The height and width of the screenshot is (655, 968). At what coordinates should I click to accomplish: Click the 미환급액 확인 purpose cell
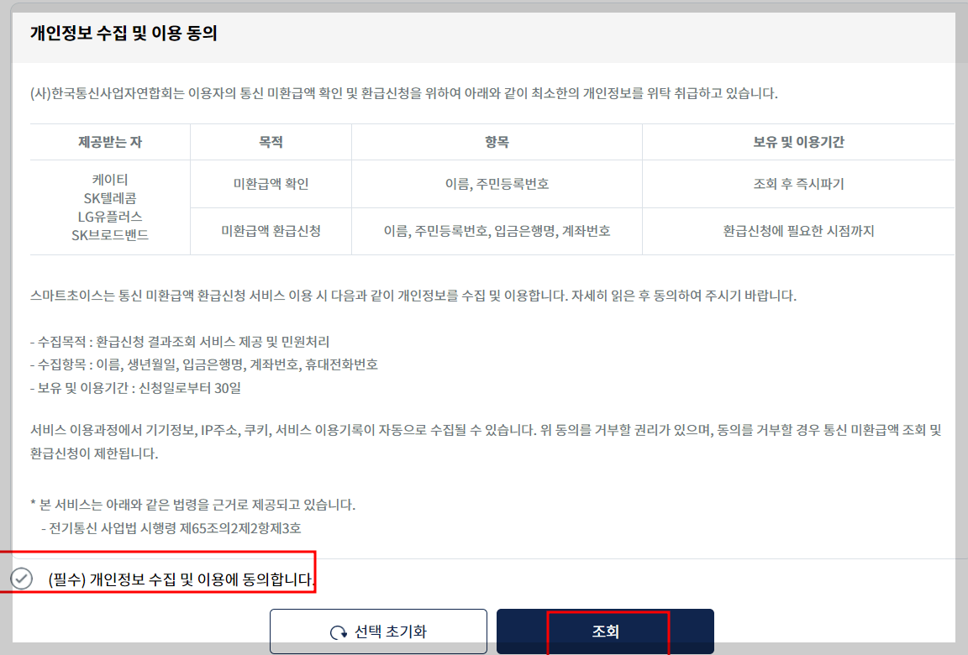point(270,184)
